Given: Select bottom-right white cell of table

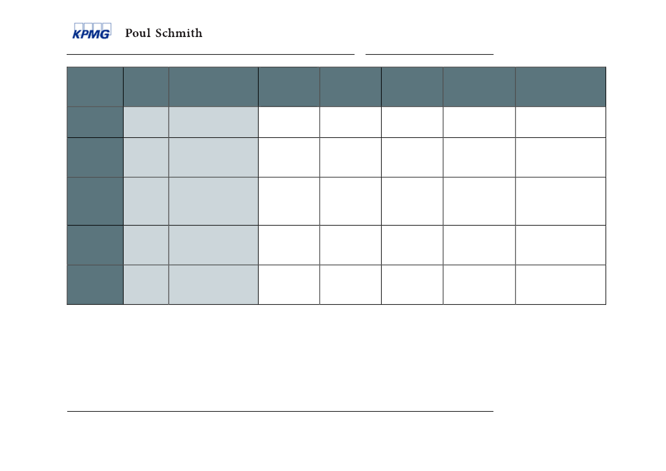Looking at the screenshot, I should [561, 285].
